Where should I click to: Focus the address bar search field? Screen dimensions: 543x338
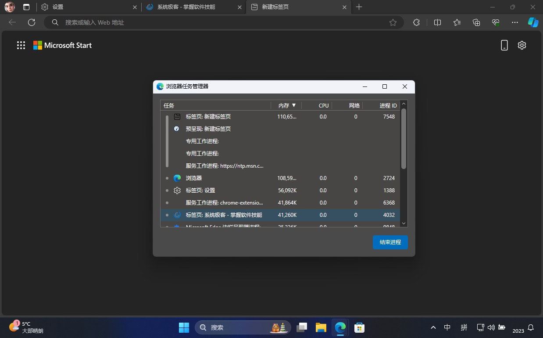point(224,22)
